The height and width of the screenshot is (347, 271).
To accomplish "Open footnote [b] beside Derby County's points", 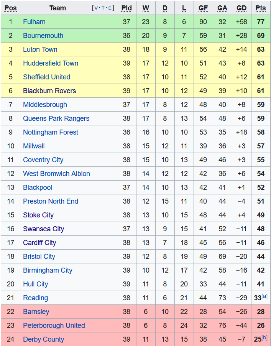I will coord(264,338).
